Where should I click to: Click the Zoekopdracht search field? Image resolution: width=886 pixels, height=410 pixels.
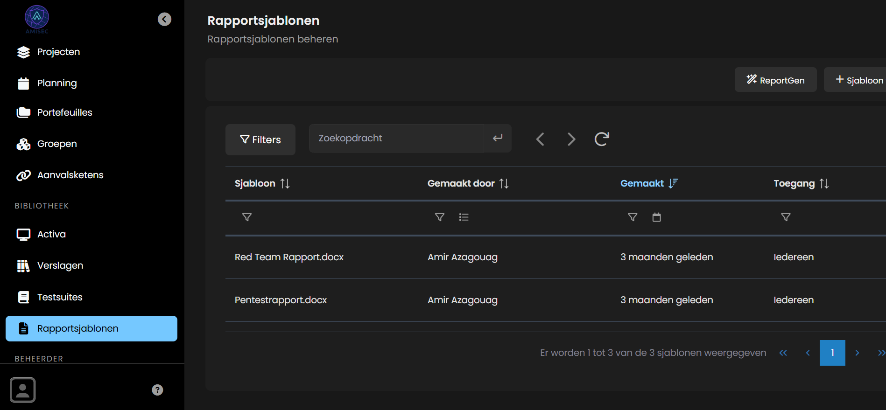point(396,138)
